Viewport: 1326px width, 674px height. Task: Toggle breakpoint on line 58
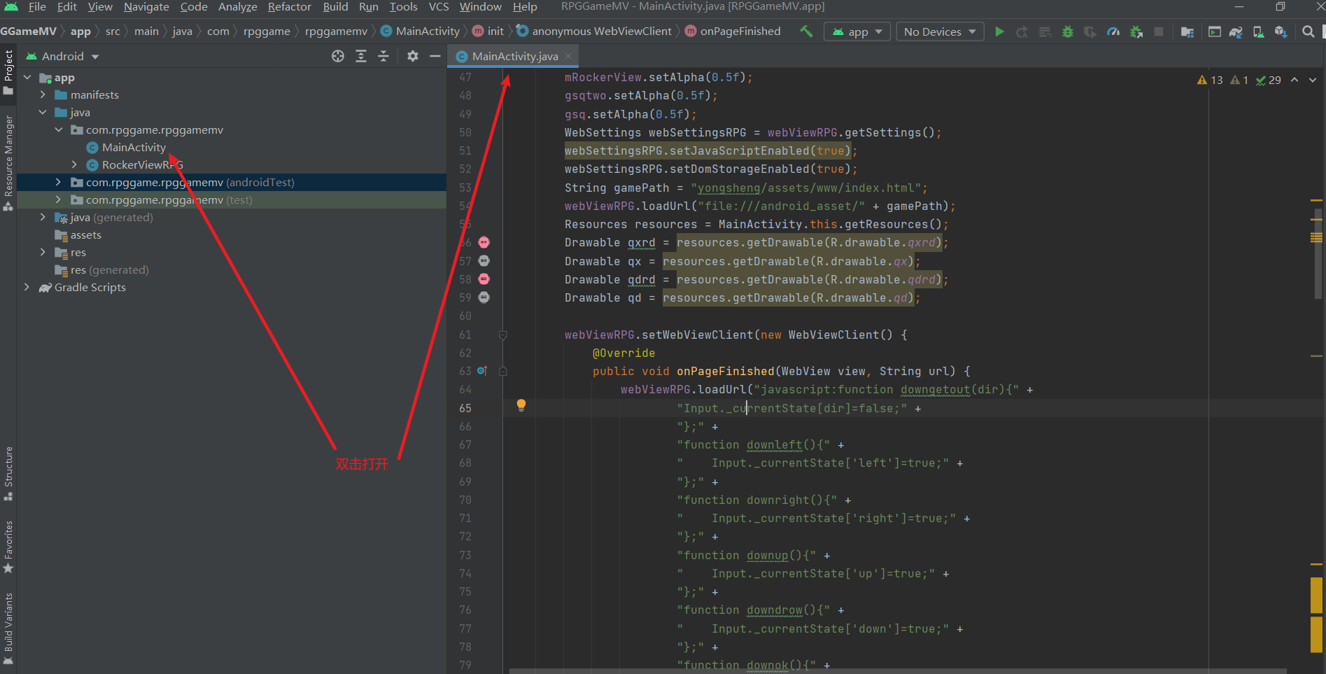click(484, 279)
